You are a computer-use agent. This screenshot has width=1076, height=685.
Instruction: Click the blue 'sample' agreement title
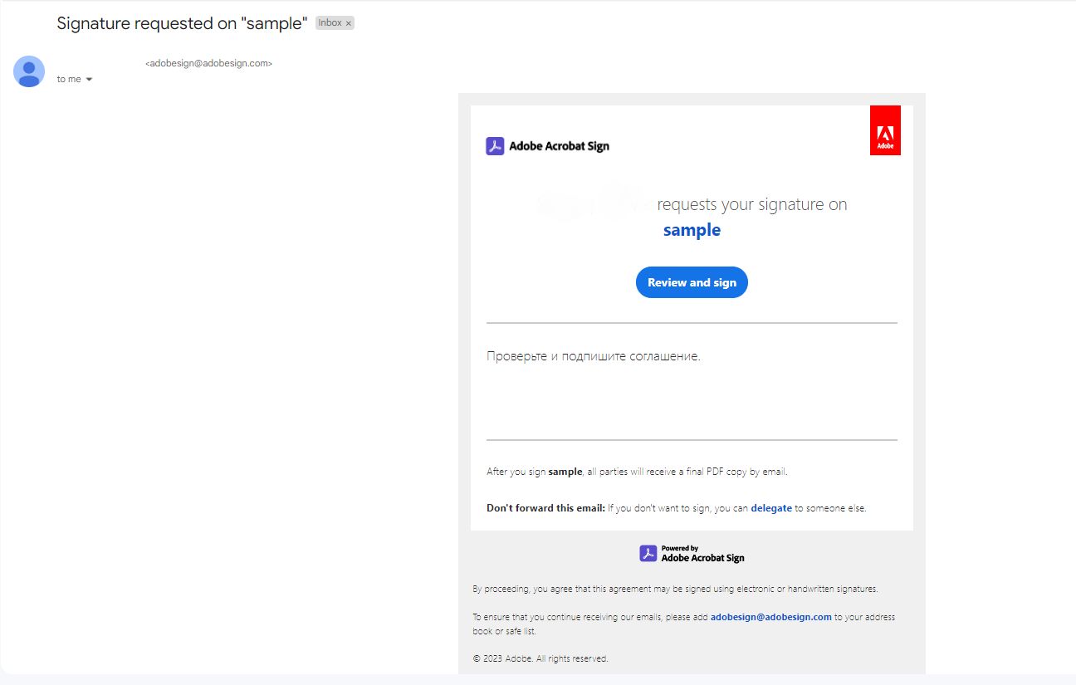[692, 230]
